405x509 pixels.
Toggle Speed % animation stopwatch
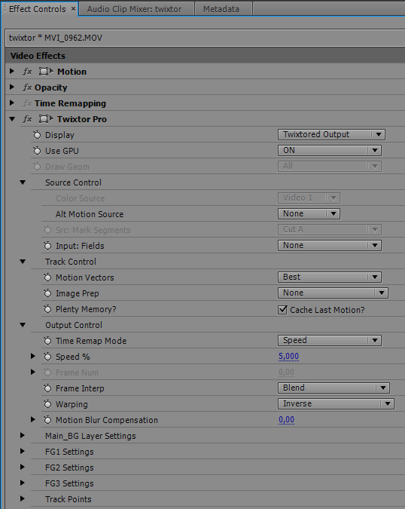(x=47, y=357)
